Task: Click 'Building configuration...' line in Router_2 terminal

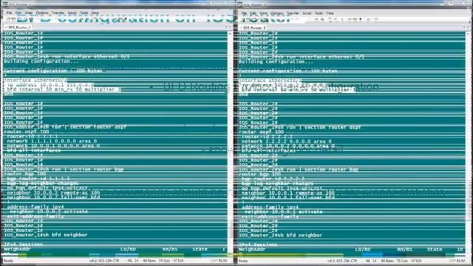Action: 276,61
